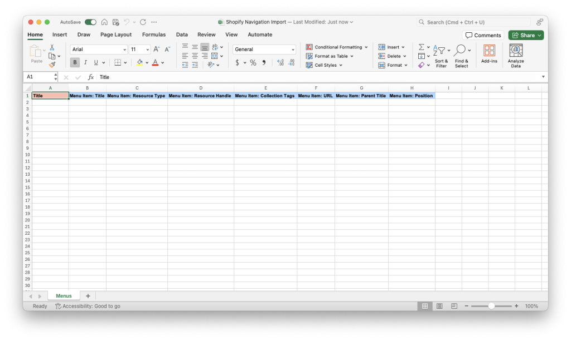Toggle the AutoSave switch off
Viewport: 571px width, 341px height.
pyautogui.click(x=89, y=21)
